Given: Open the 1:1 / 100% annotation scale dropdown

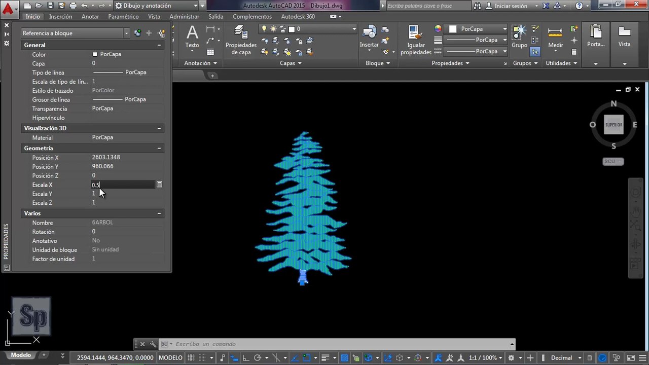Looking at the screenshot, I should 486,358.
